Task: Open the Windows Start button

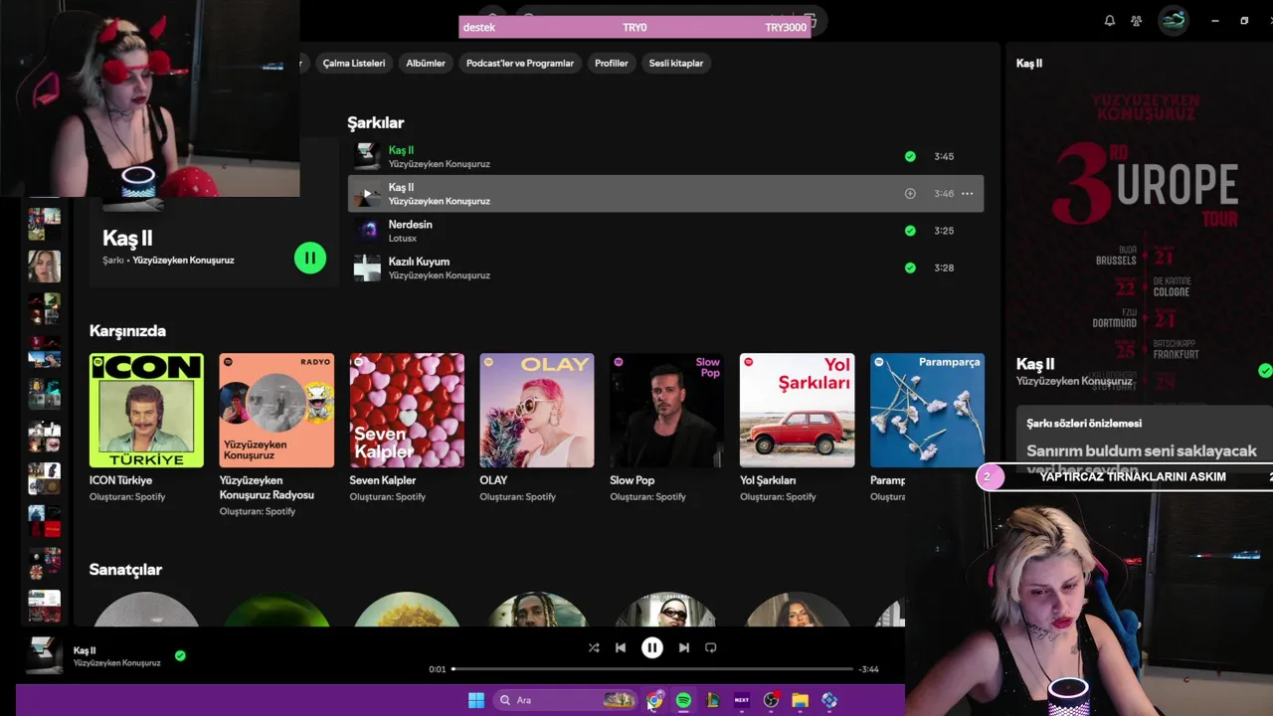Action: pos(476,700)
